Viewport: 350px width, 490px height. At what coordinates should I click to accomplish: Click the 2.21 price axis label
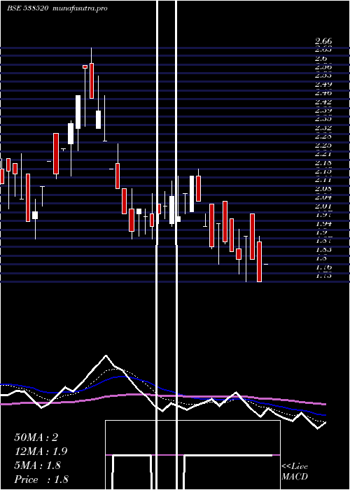[x=323, y=154]
